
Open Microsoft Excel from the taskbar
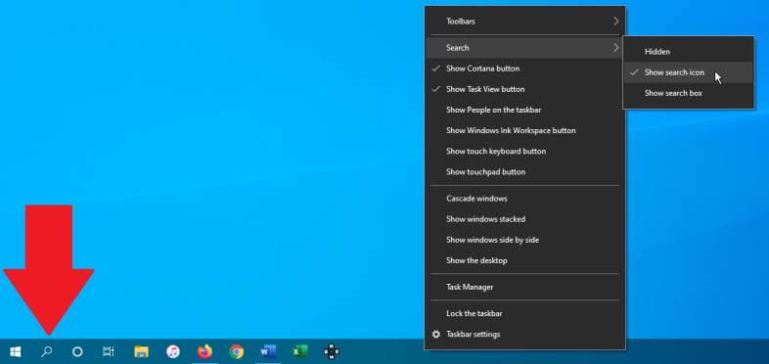pyautogui.click(x=299, y=351)
